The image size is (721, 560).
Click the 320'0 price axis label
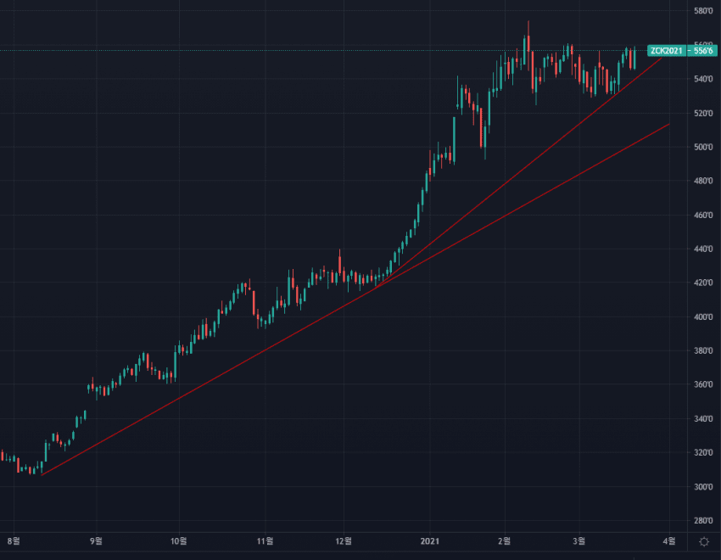(x=703, y=452)
